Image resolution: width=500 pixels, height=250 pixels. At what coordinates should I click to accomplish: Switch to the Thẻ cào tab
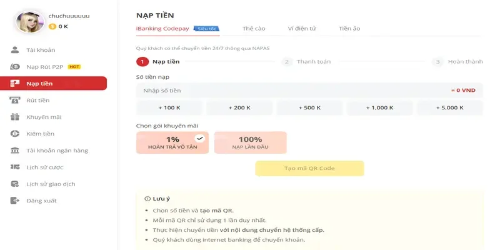click(x=254, y=29)
